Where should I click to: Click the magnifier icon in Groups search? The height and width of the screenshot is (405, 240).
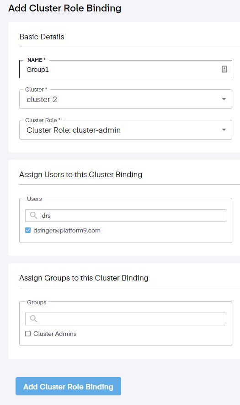point(33,319)
